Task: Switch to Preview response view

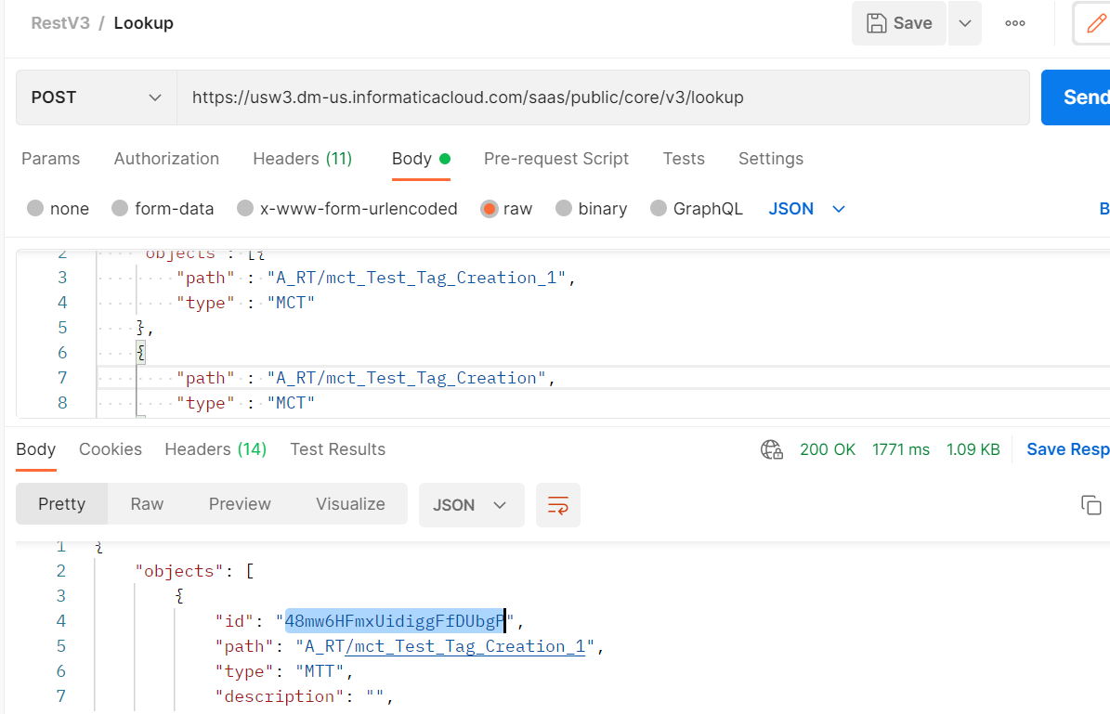Action: [240, 504]
